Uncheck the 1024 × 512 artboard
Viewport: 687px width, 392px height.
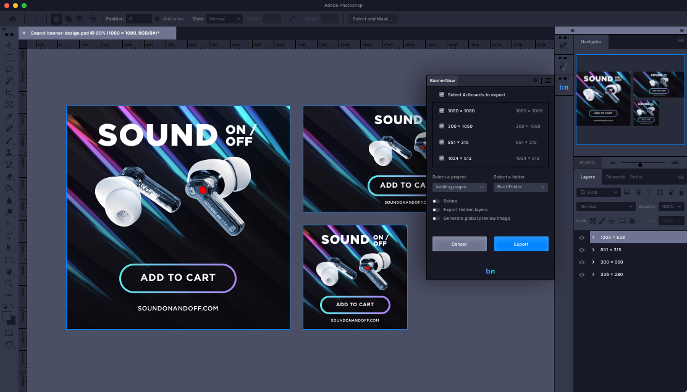442,158
